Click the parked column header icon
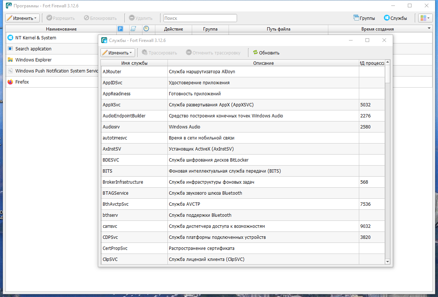Viewport: 438px width, 297px height. pyautogui.click(x=120, y=29)
